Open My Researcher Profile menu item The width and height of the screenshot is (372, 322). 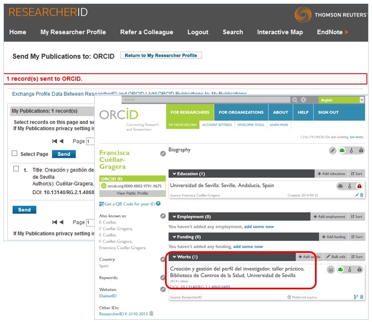pyautogui.click(x=73, y=32)
